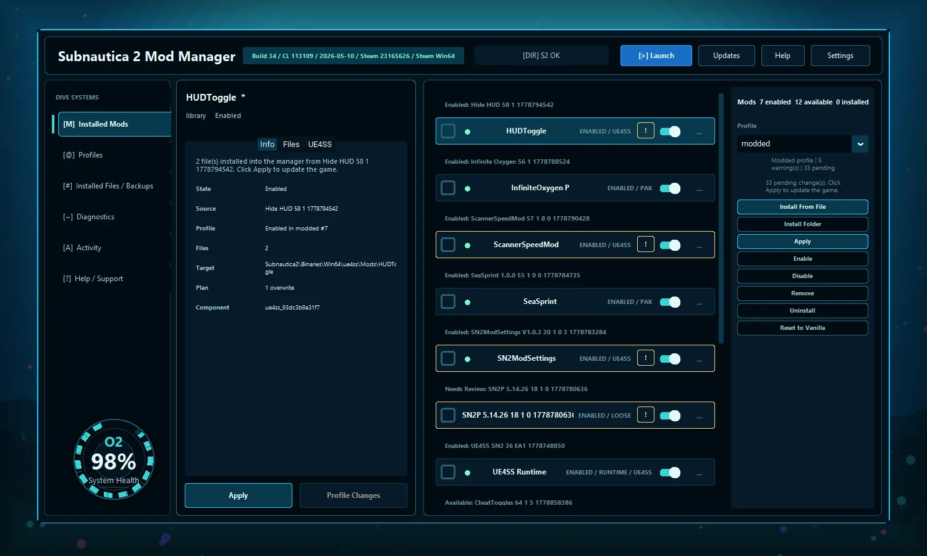Screen dimensions: 927x556
Task: Switch to the UE4SS tab
Action: [x=320, y=145]
